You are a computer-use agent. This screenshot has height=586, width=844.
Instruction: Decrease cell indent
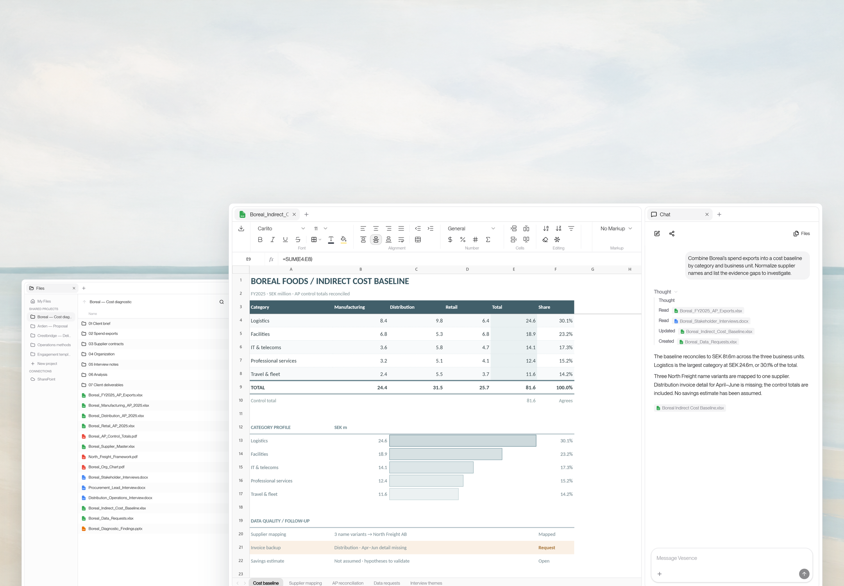418,229
